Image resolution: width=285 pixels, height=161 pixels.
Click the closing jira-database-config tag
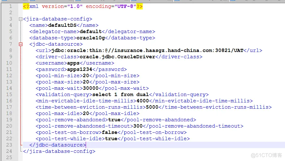point(59,151)
